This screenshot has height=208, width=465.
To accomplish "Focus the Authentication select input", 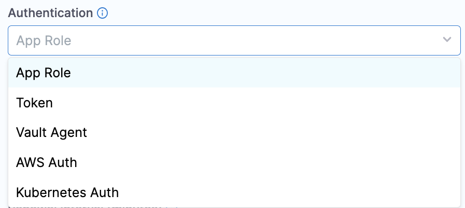I will click(x=223, y=40).
